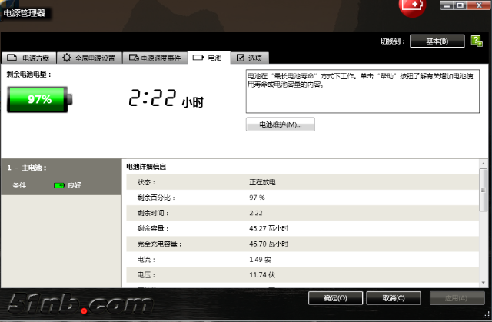Open the 全局电源设置 gear tab
This screenshot has height=322, width=492.
tap(88, 58)
